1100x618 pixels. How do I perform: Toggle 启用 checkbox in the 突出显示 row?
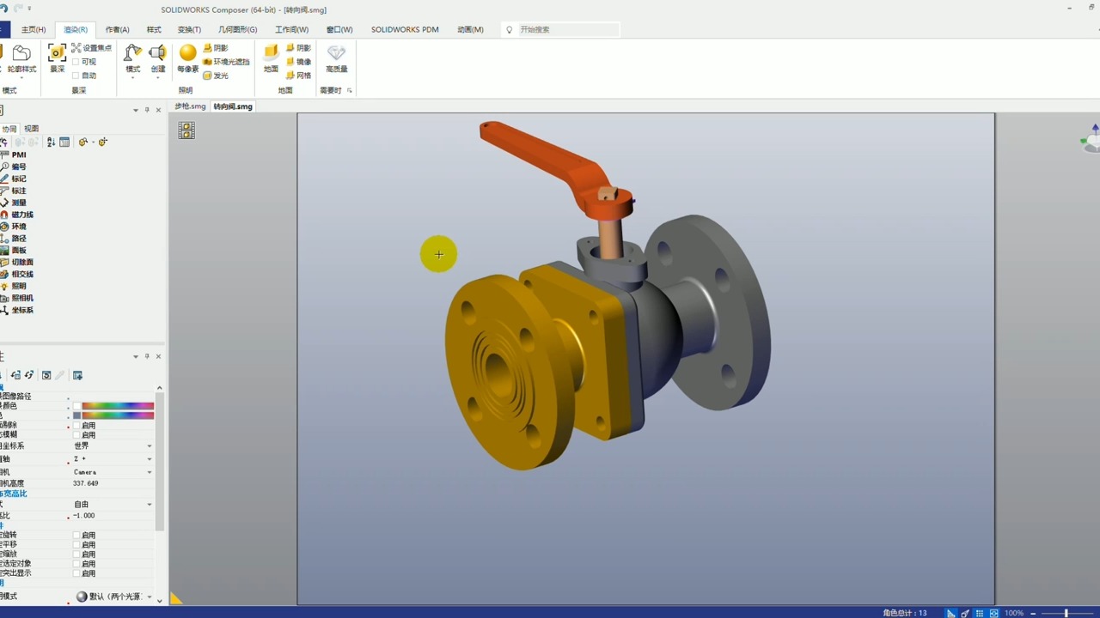pos(76,573)
